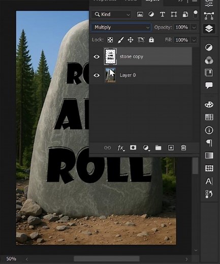Lock all with padlock icon
The image size is (220, 264).
pyautogui.click(x=151, y=40)
